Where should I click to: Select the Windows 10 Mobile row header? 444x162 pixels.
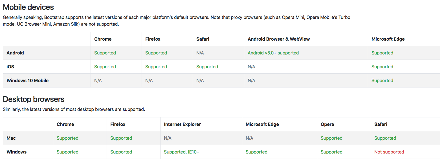click(28, 80)
